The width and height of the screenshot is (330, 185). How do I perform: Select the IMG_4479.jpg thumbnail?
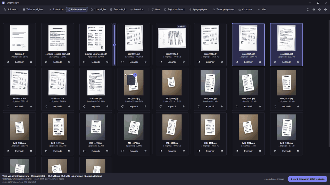click(x=134, y=127)
